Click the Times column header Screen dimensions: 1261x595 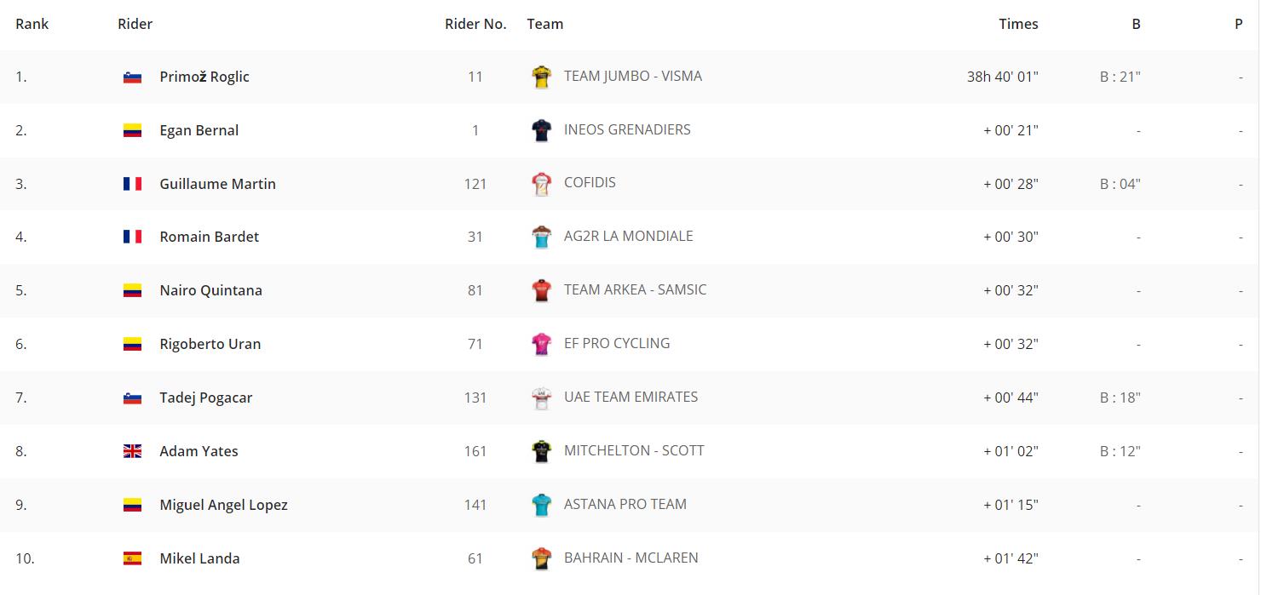point(1019,24)
